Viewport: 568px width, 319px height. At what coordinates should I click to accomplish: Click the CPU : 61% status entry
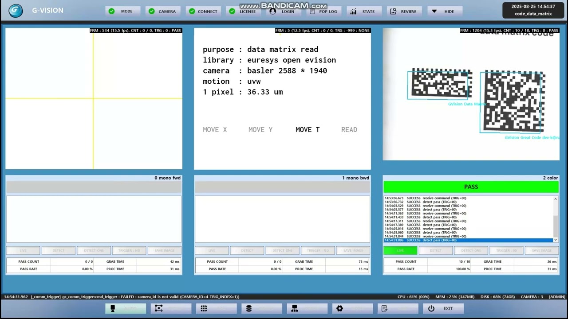point(414,297)
